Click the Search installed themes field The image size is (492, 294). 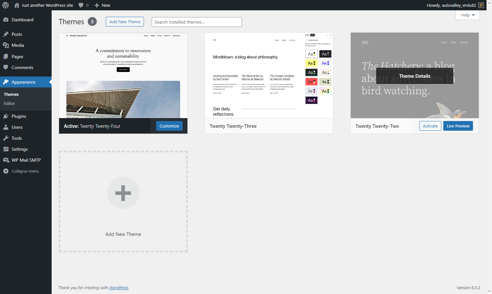pos(197,22)
